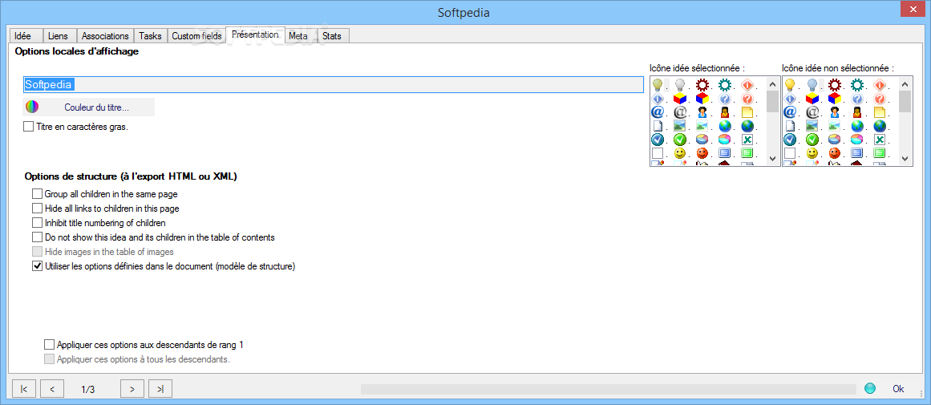Choose red question mark in non-selected idea icons

(x=880, y=99)
